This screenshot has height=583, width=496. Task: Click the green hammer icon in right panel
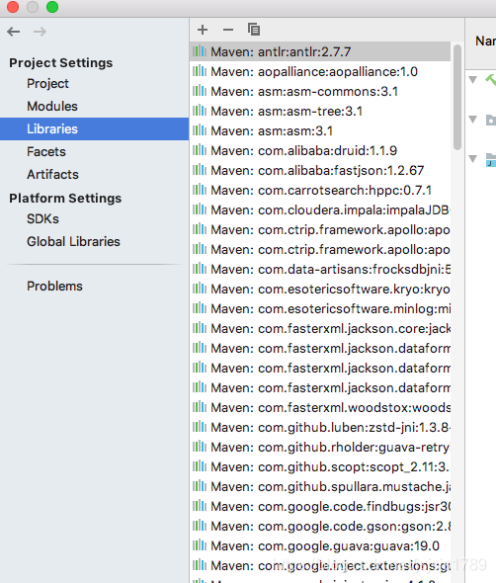(491, 80)
